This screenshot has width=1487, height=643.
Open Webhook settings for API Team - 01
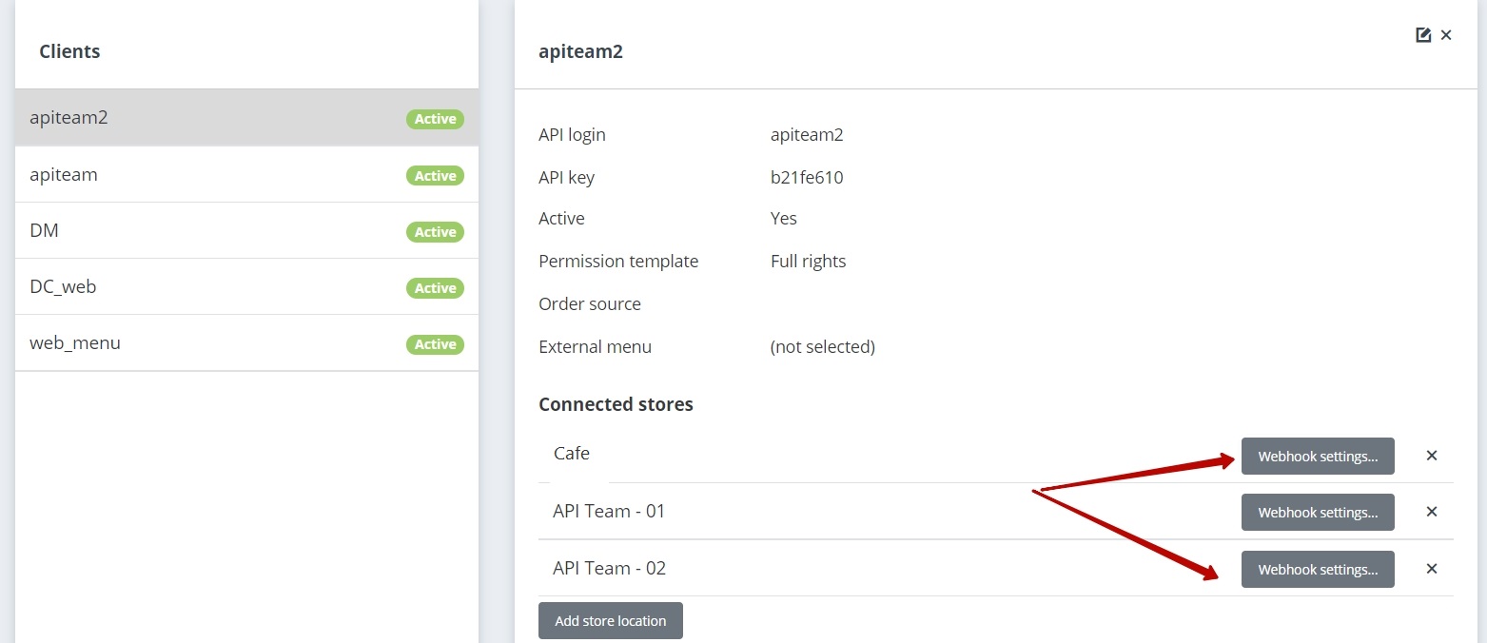pos(1318,512)
